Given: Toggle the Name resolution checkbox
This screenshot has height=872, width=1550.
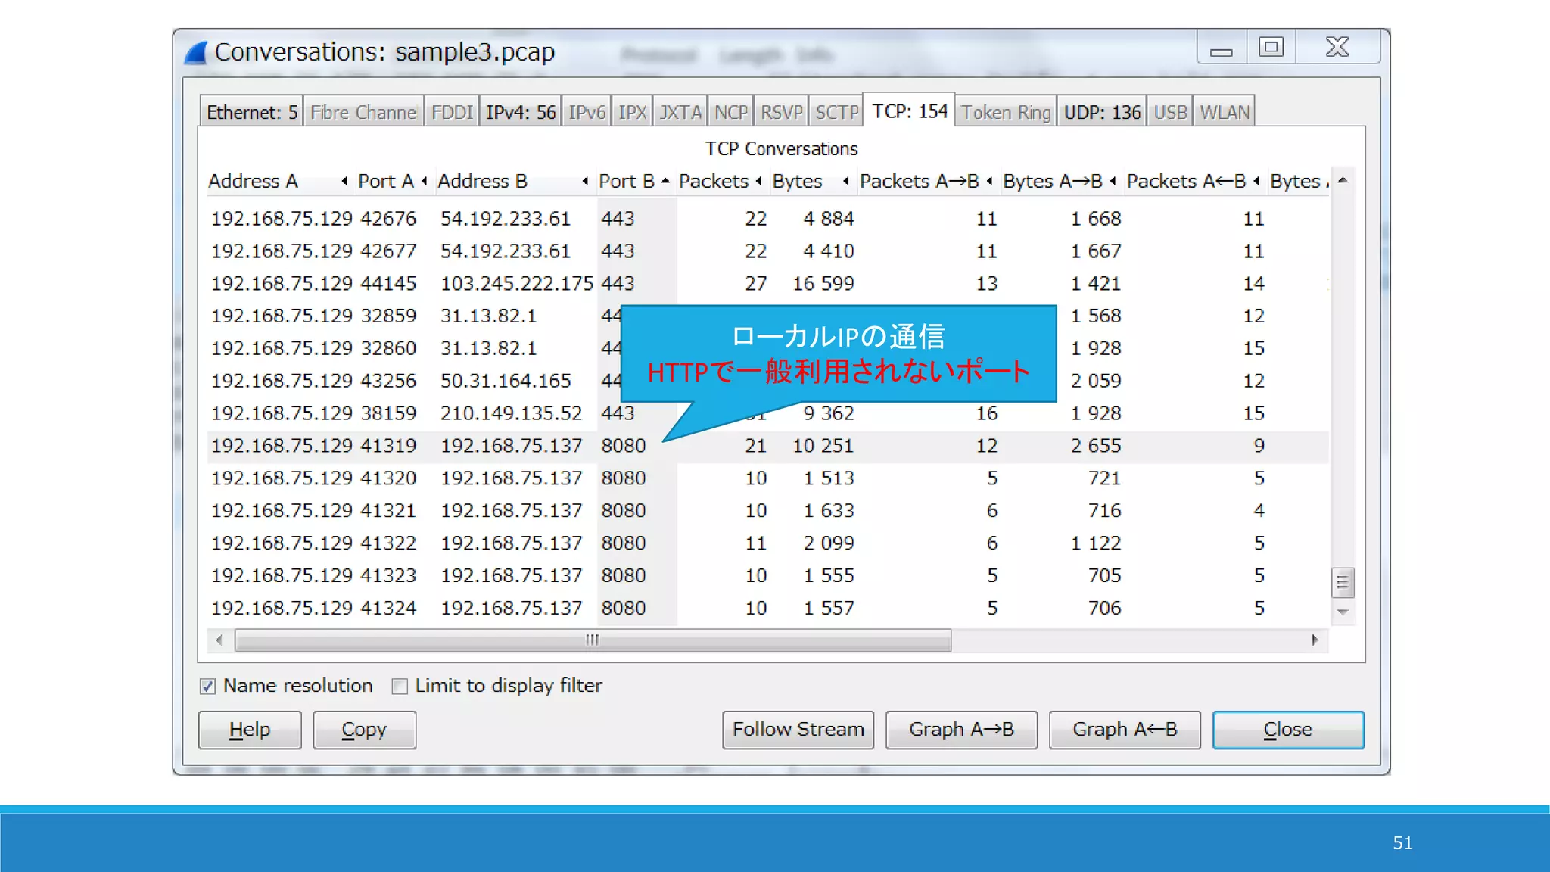Looking at the screenshot, I should click(x=208, y=686).
